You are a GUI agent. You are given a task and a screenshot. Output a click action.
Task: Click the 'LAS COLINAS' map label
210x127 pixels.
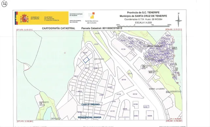tap(99, 59)
